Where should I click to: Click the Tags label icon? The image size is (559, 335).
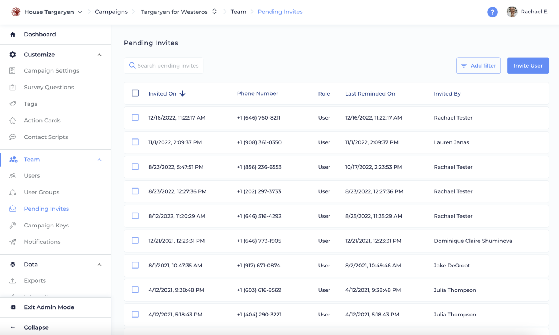[x=13, y=104]
